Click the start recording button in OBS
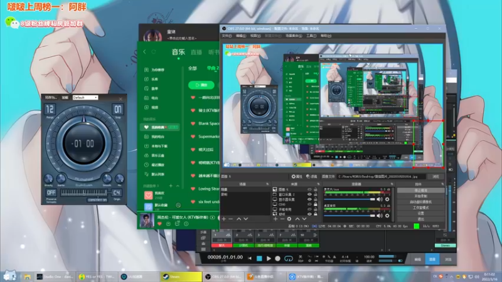This screenshot has width=502, height=282. pyautogui.click(x=420, y=196)
